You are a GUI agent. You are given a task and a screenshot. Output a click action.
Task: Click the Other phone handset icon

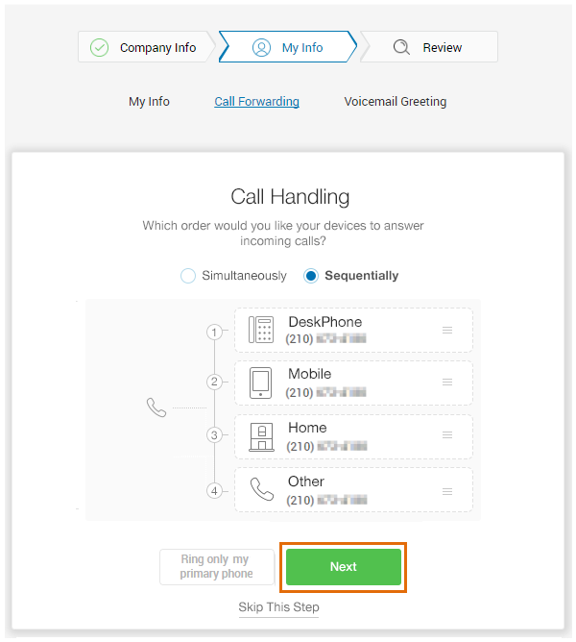262,489
